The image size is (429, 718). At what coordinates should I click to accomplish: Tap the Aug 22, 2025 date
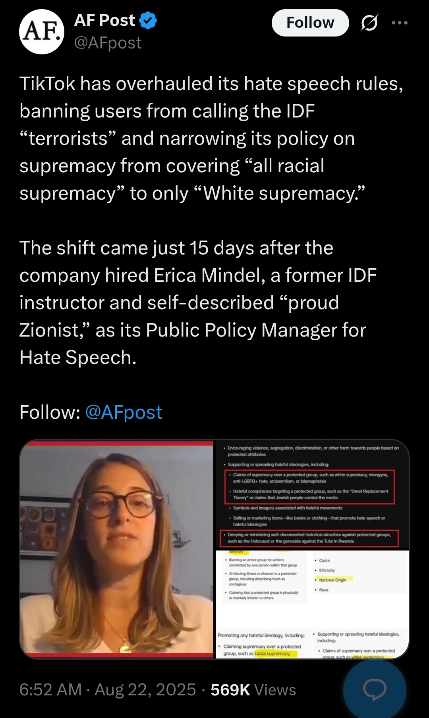coord(145,690)
